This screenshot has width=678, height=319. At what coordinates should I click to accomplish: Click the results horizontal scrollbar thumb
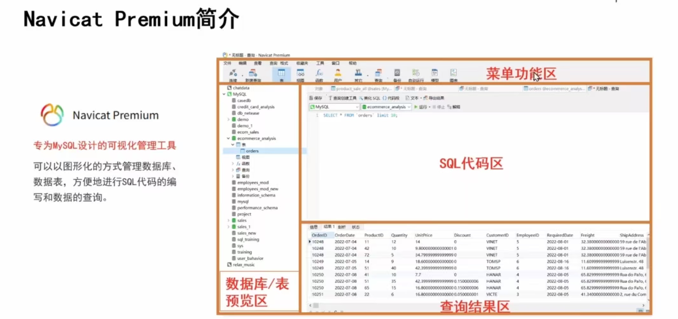(316, 305)
